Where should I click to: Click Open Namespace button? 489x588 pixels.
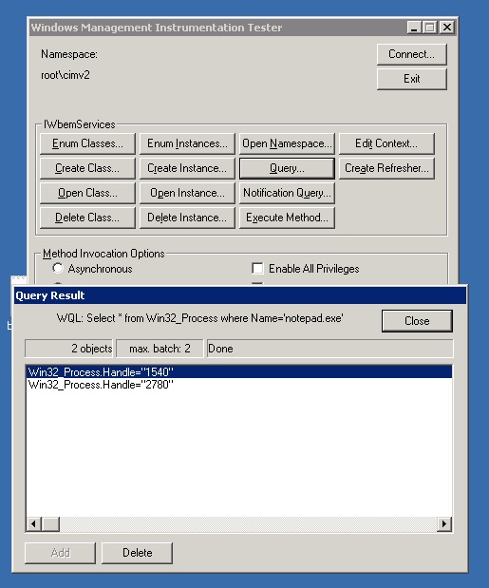pyautogui.click(x=287, y=143)
